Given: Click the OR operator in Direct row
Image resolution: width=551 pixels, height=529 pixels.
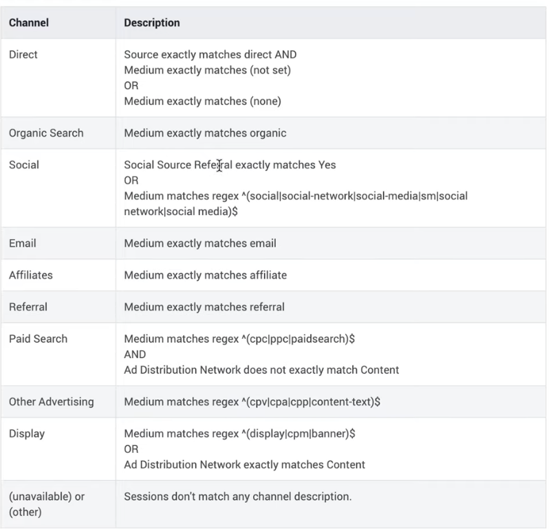Looking at the screenshot, I should click(131, 86).
